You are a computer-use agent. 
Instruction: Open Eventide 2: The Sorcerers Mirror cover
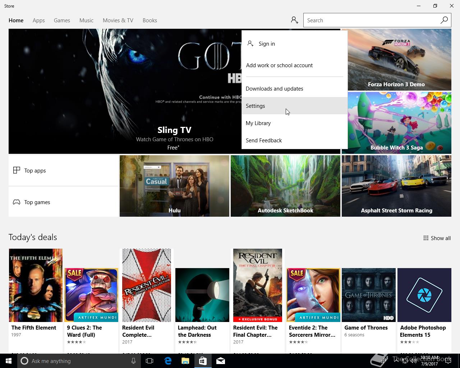tap(313, 295)
